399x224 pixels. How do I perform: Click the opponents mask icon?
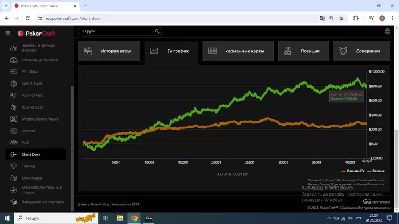coord(343,51)
